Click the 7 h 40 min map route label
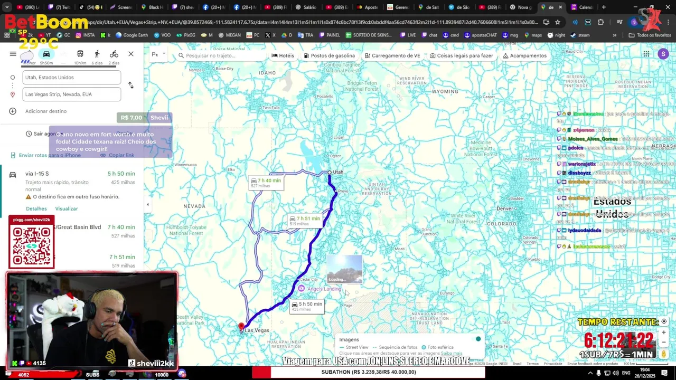676x380 pixels. pyautogui.click(x=266, y=183)
